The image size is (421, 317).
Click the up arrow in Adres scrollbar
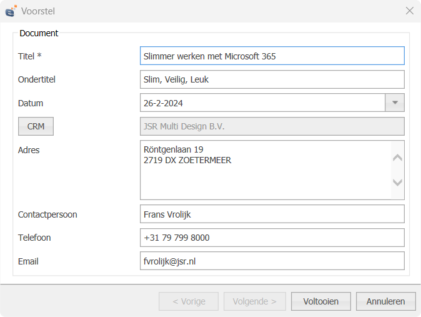point(397,158)
